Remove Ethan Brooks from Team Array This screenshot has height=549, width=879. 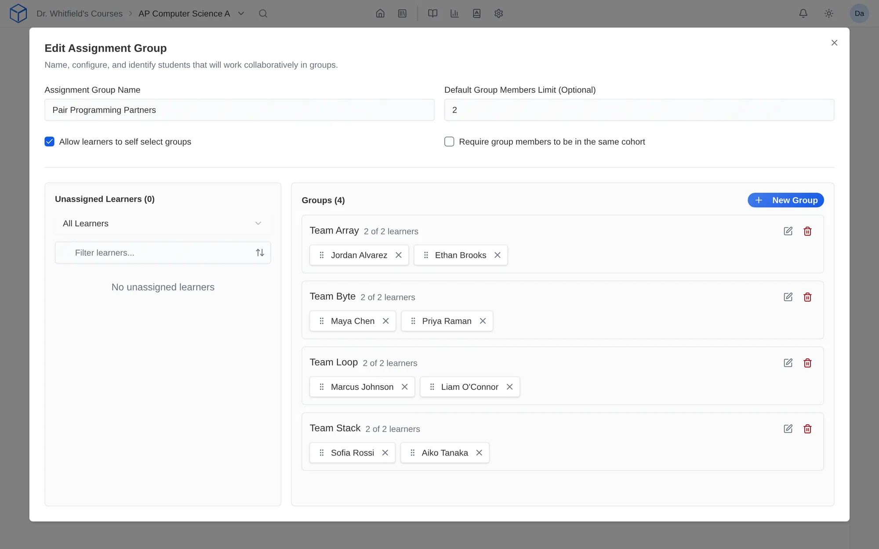[x=498, y=255]
